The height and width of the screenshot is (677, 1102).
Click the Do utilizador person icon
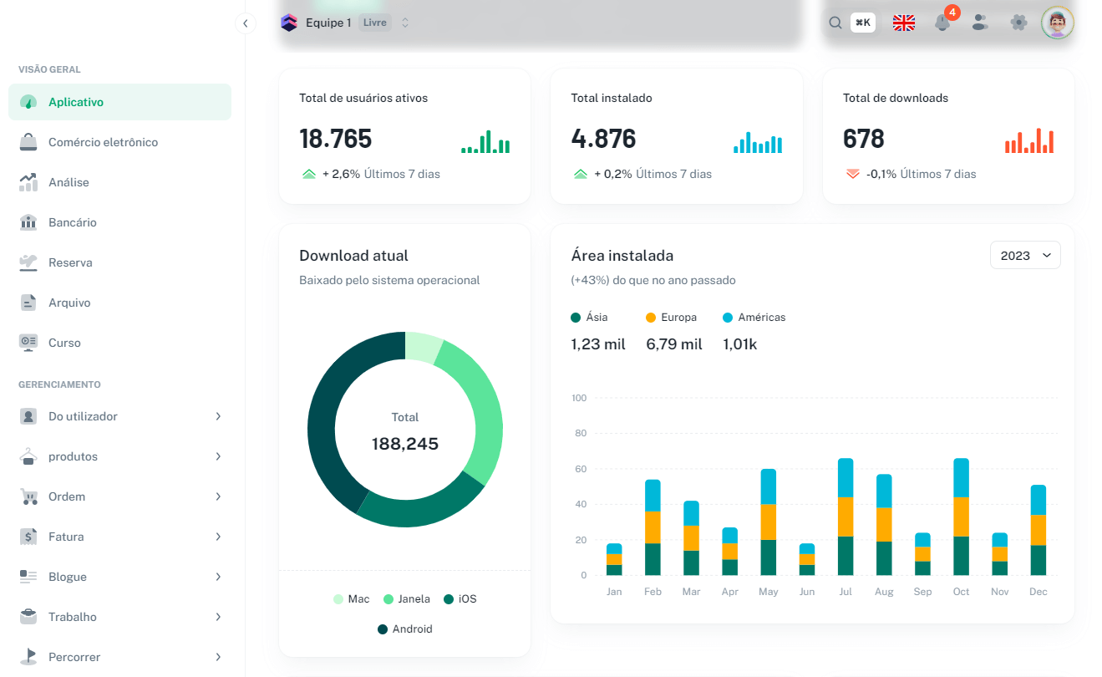(28, 416)
